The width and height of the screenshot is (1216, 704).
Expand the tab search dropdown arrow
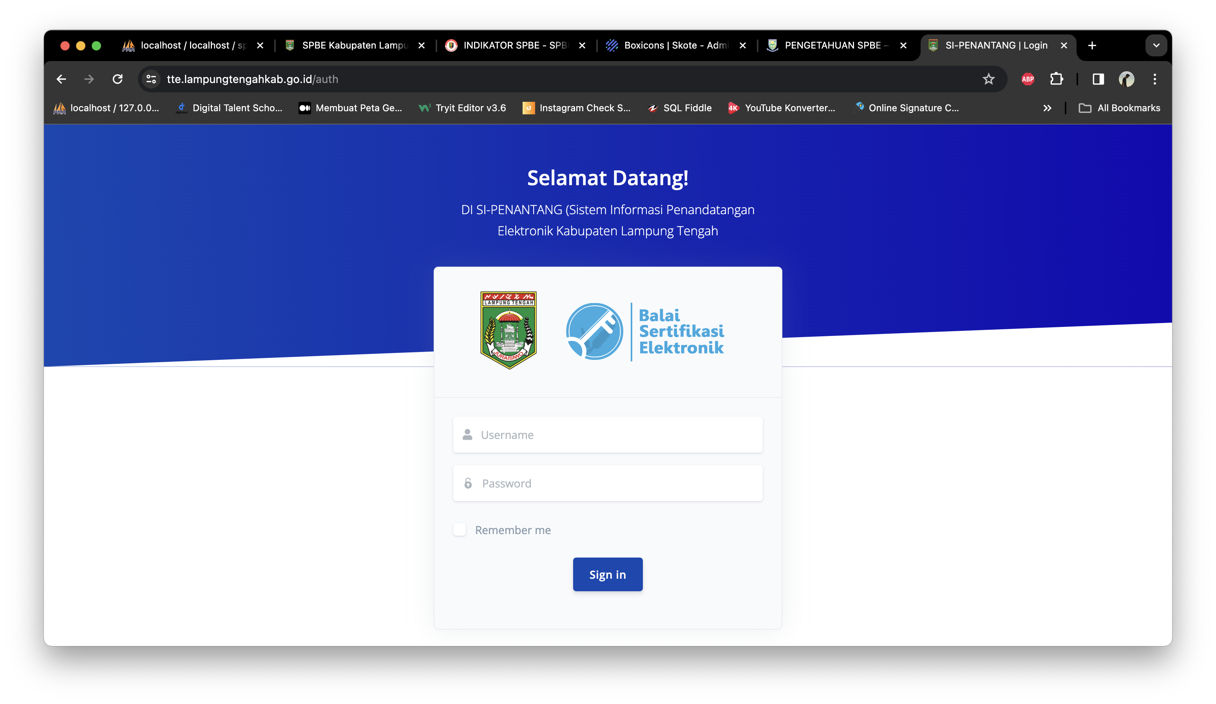click(1156, 45)
